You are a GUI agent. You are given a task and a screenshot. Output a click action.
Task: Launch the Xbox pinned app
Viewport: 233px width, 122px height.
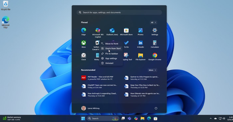pyautogui.click(x=84, y=44)
